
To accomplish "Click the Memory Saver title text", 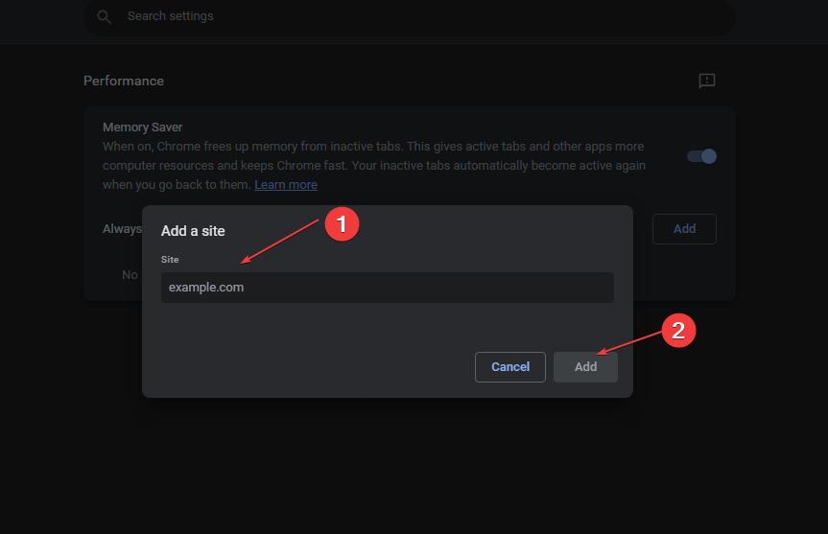I will point(143,128).
